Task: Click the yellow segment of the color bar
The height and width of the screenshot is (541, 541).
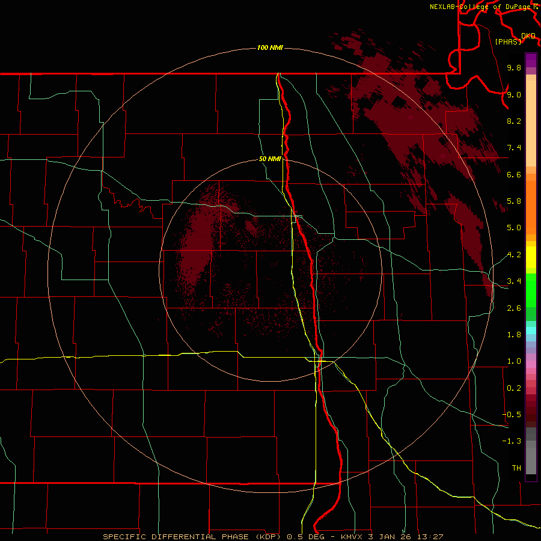Action: tap(531, 257)
